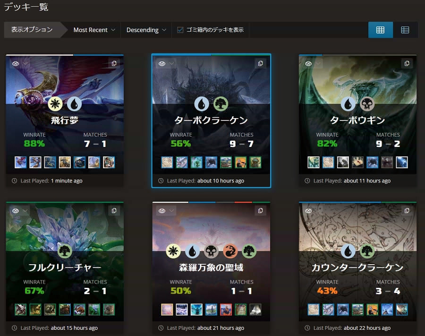Click first card thumbnail in ターボウギン deck
The width and height of the screenshot is (425, 336).
(x=314, y=163)
